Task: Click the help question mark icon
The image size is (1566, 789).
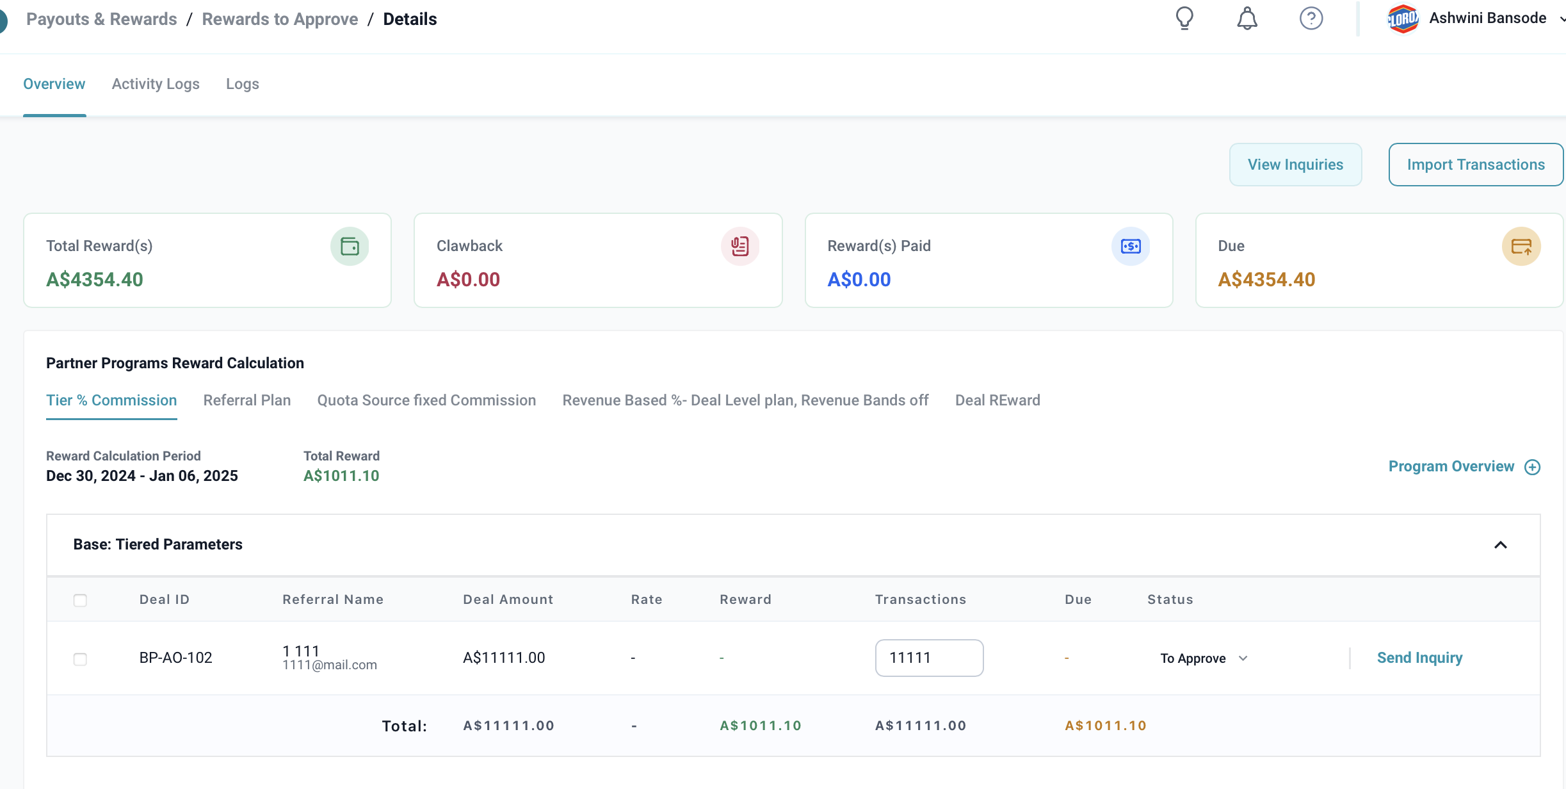Action: coord(1311,18)
